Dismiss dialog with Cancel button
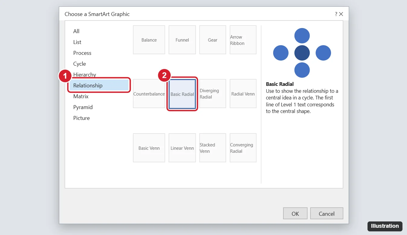Screen dimensions: 407x235 (327, 214)
